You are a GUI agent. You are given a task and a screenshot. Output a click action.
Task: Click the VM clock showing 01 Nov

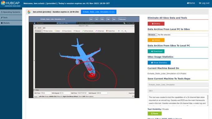point(130,23)
